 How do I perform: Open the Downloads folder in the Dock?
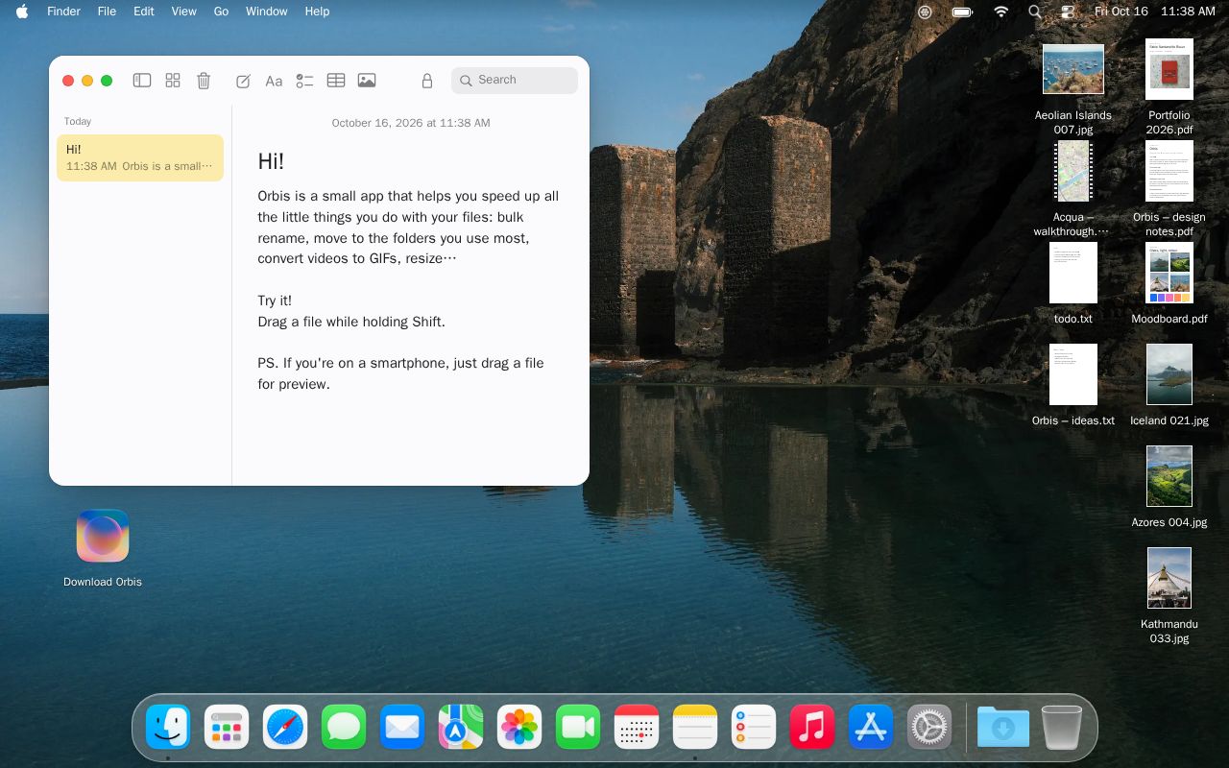pos(1002,727)
